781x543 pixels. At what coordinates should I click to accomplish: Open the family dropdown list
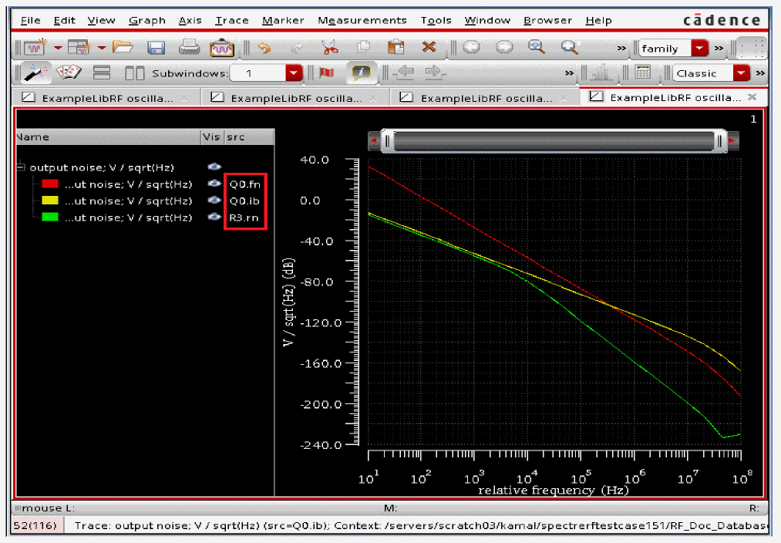(699, 49)
